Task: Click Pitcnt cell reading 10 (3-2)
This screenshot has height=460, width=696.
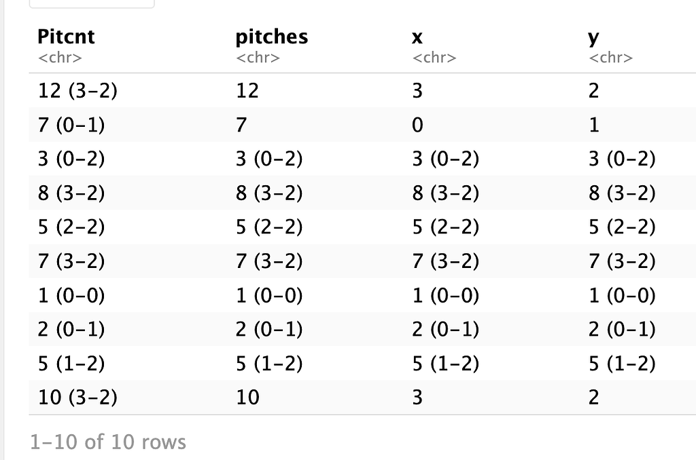Action: (77, 398)
